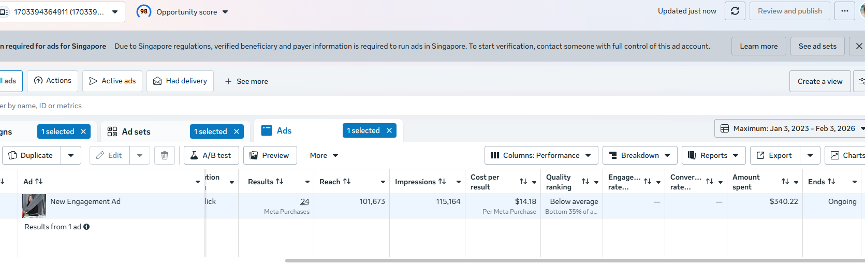Image resolution: width=865 pixels, height=279 pixels.
Task: Switch to the Ad sets tab
Action: click(x=136, y=132)
